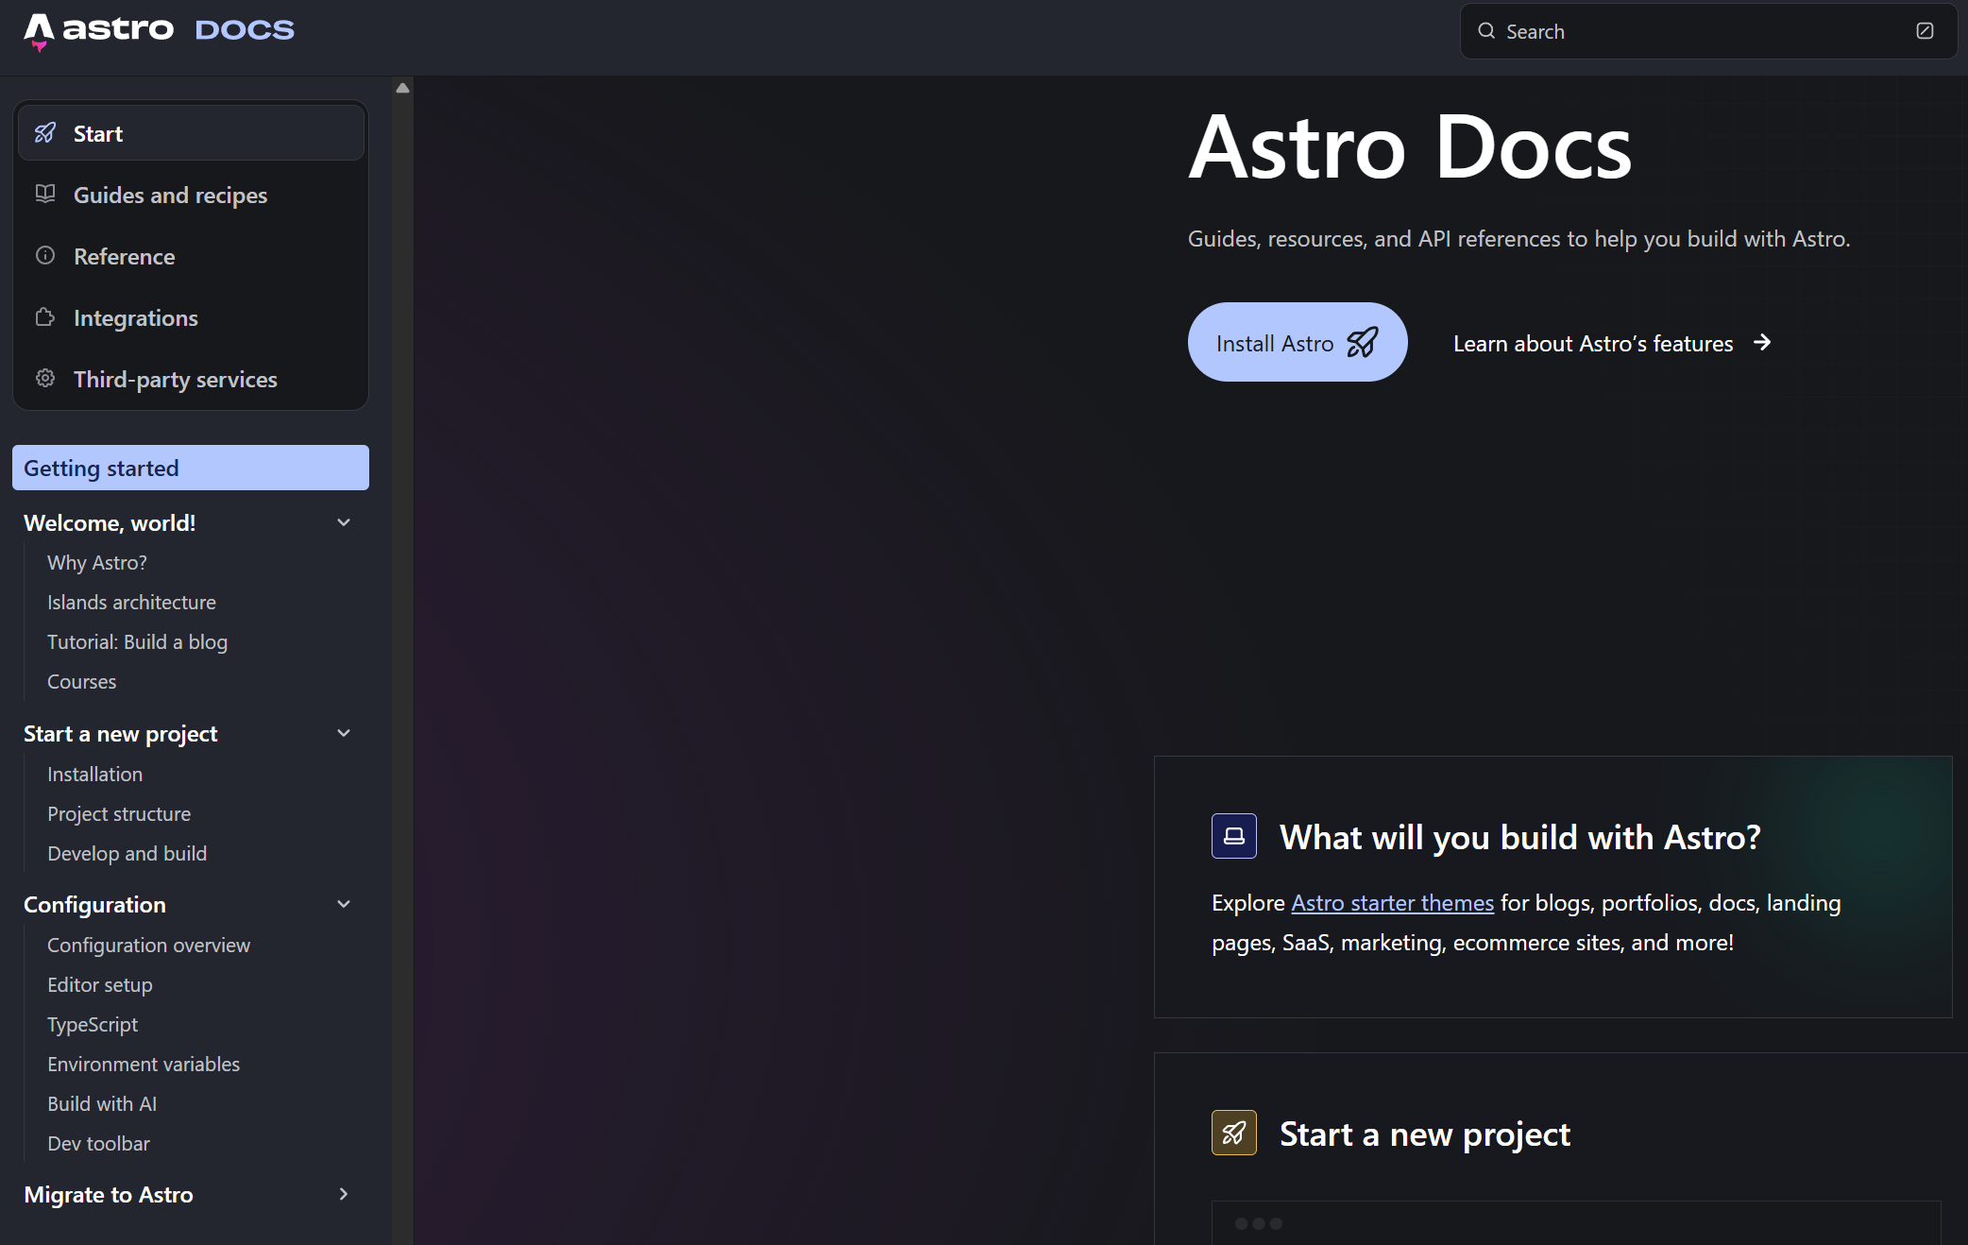The image size is (1968, 1245).
Task: Click the sidebar scrollbar up arrow
Action: point(402,88)
